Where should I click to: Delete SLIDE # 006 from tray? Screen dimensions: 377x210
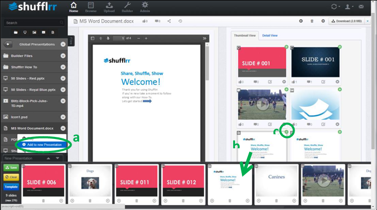click(44, 201)
